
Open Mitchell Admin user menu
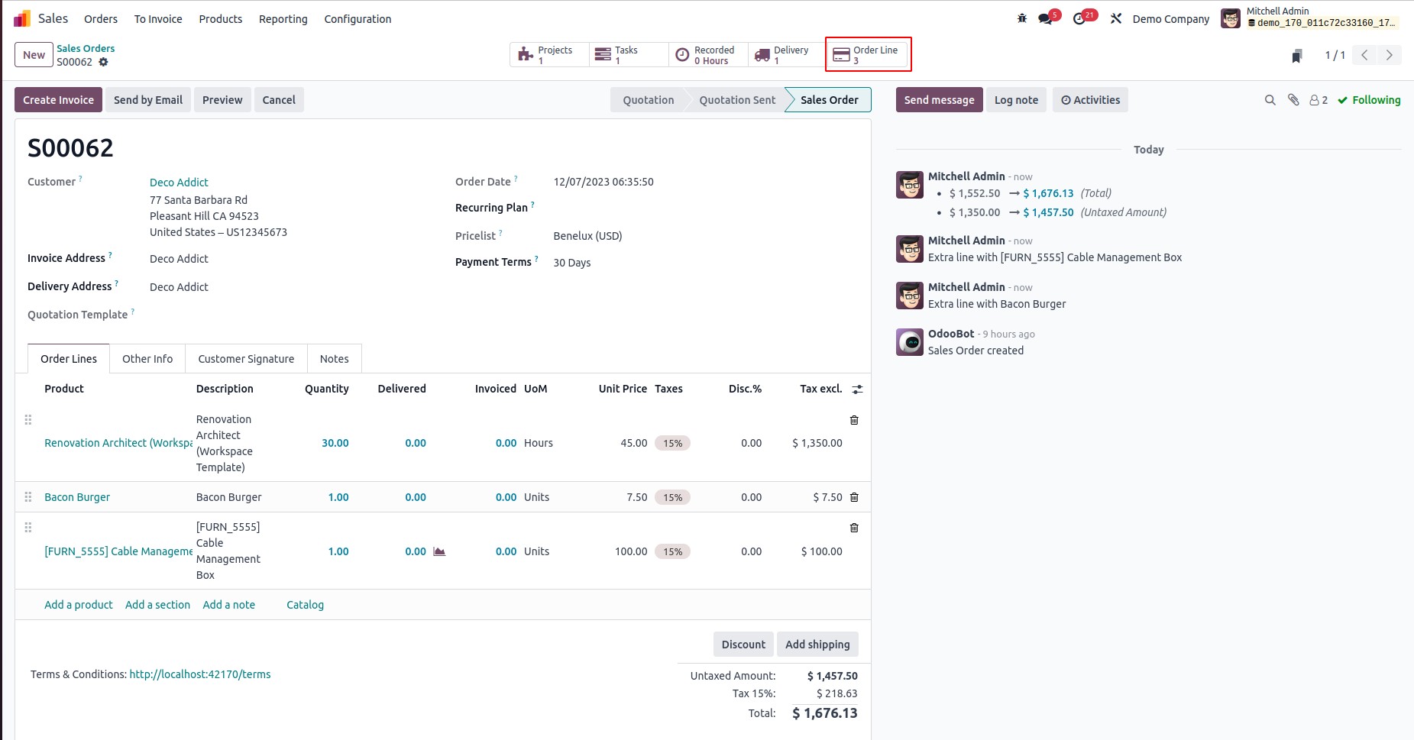point(1311,18)
